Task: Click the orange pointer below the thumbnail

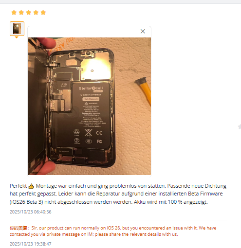Action: click(17, 37)
